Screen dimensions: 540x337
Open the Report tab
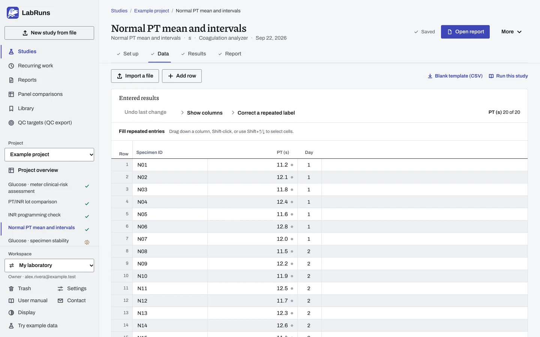(229, 54)
